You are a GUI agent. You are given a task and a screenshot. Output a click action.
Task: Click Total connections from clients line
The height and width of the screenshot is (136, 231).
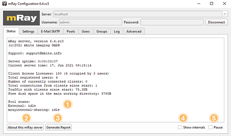(x=53, y=85)
